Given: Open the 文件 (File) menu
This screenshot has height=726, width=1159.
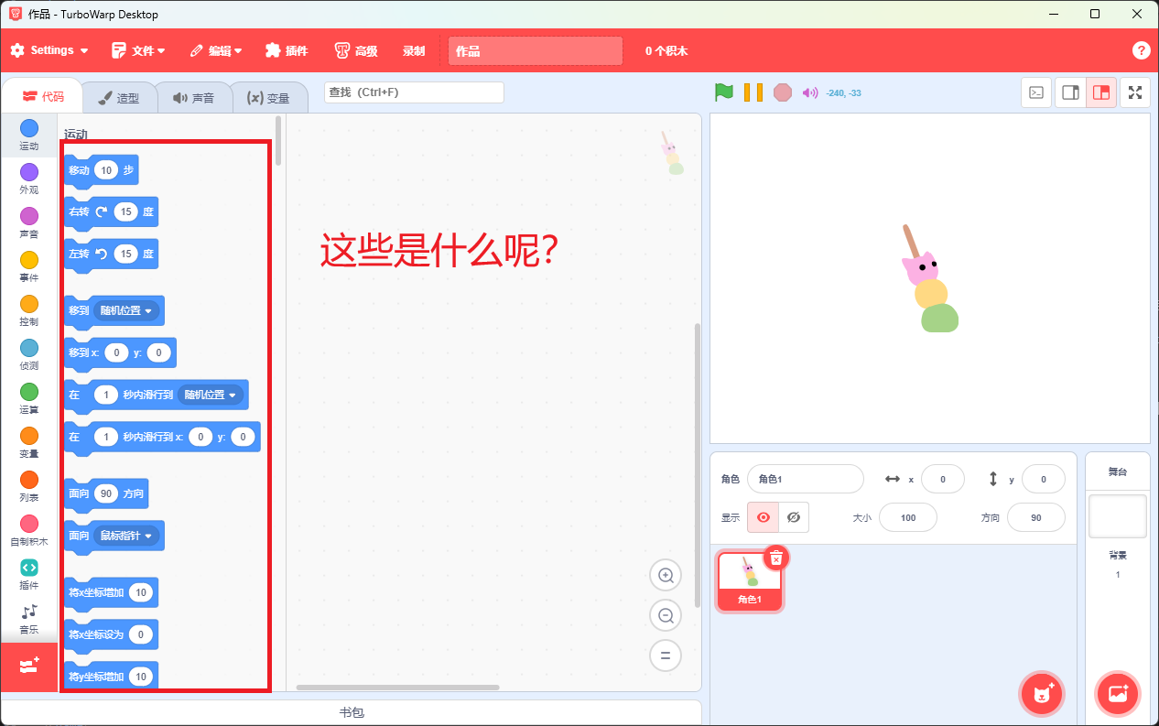Looking at the screenshot, I should pos(139,50).
